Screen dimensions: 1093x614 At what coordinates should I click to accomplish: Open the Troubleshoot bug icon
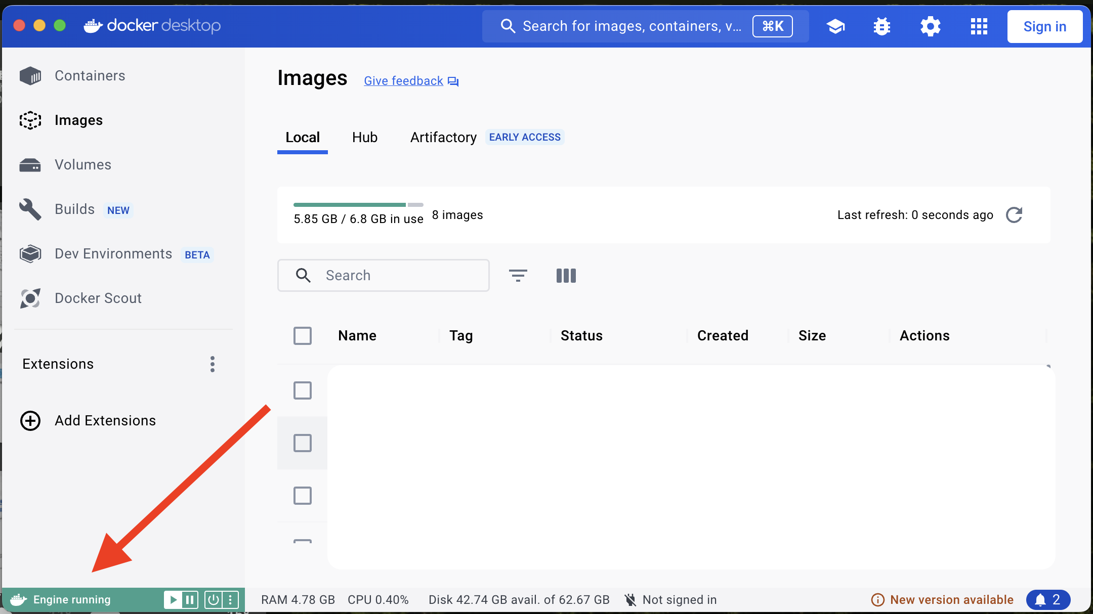click(x=881, y=26)
